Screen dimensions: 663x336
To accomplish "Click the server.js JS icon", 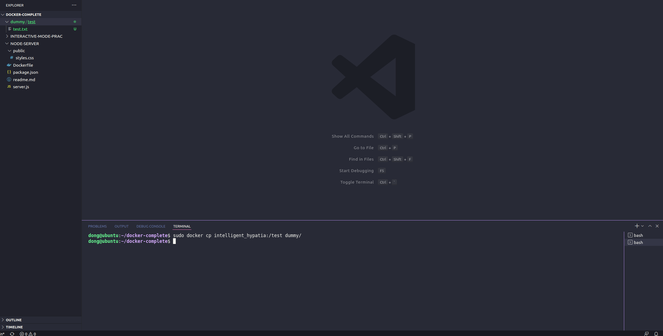I will pos(9,87).
